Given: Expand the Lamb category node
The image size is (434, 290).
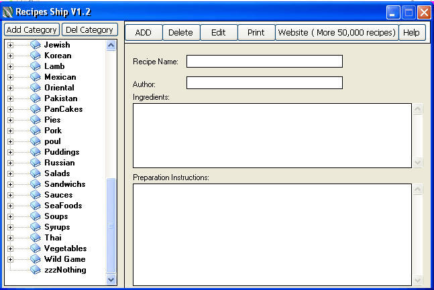Looking at the screenshot, I should [x=10, y=66].
